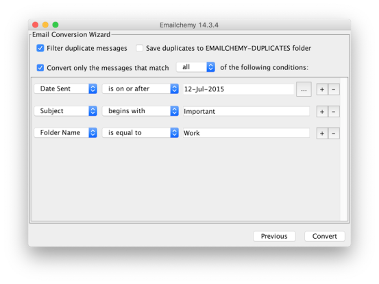Click the Work folder name text field
379x284 pixels.
pyautogui.click(x=246, y=133)
